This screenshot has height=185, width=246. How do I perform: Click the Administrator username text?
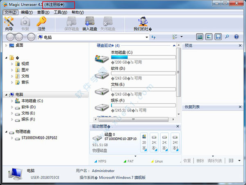[x=103, y=171]
